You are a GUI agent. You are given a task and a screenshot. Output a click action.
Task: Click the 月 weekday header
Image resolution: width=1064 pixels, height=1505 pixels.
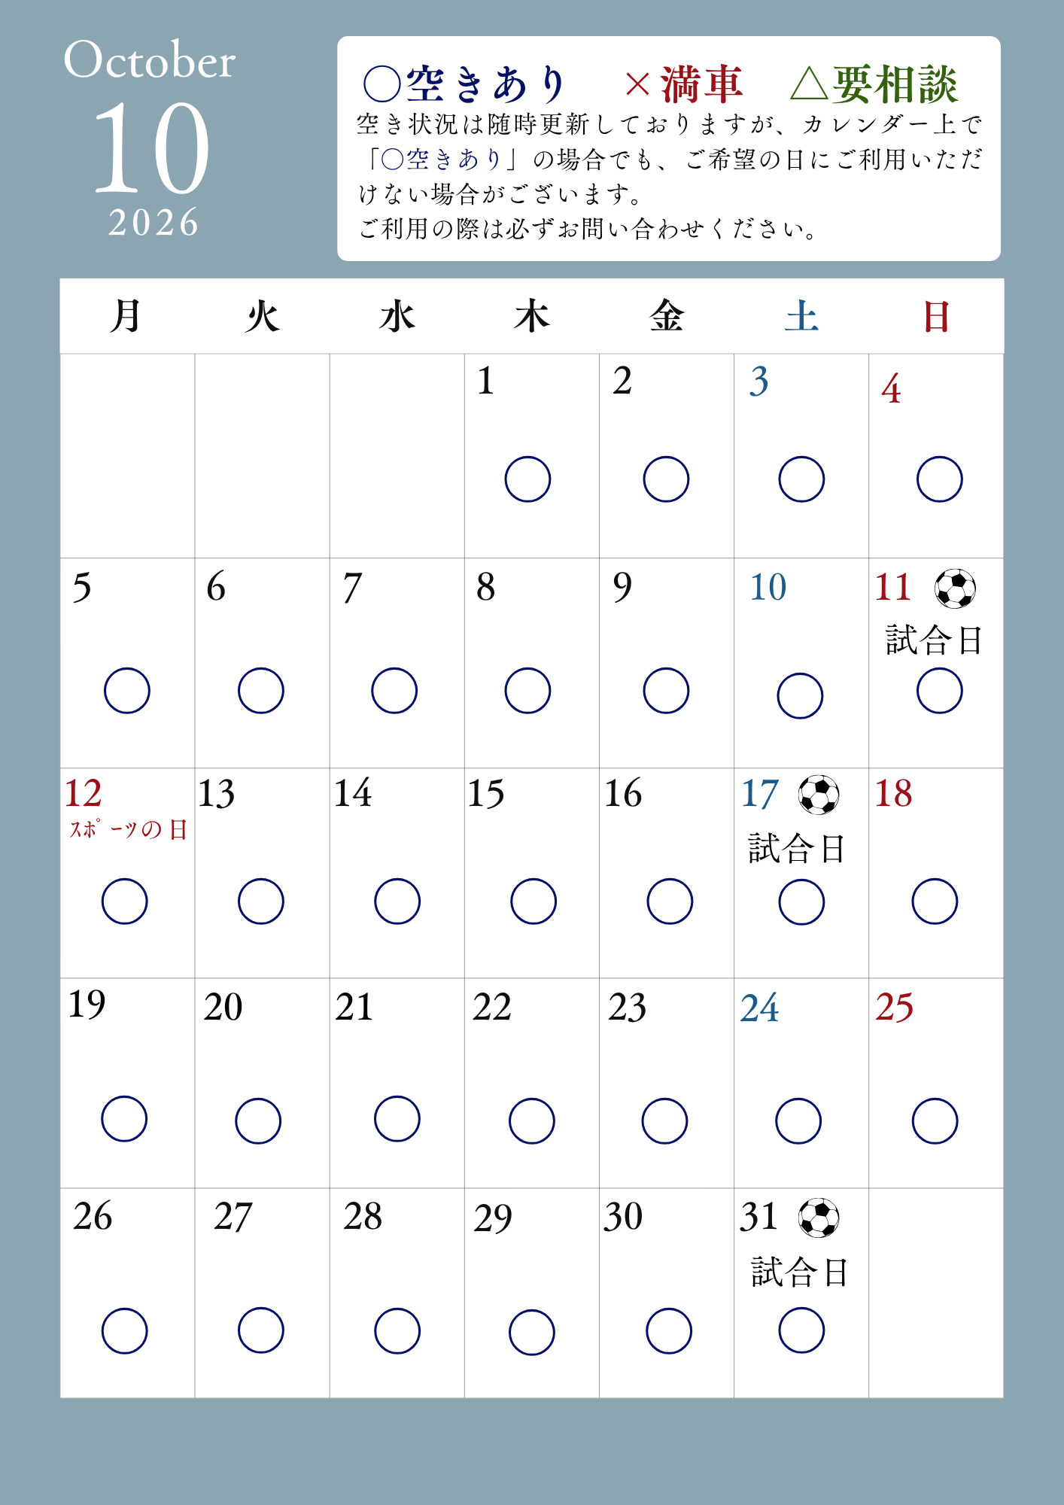click(126, 316)
